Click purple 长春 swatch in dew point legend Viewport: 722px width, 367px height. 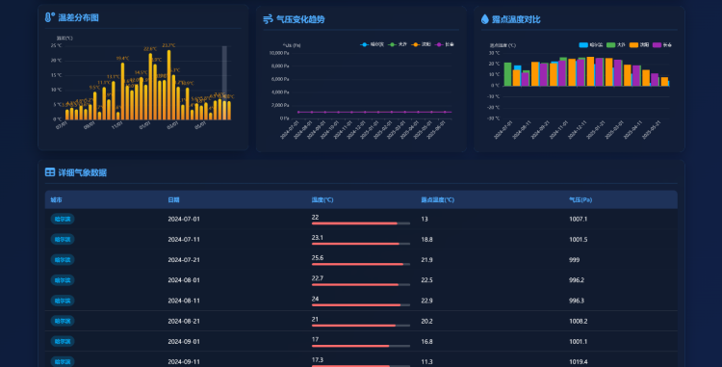click(x=658, y=45)
